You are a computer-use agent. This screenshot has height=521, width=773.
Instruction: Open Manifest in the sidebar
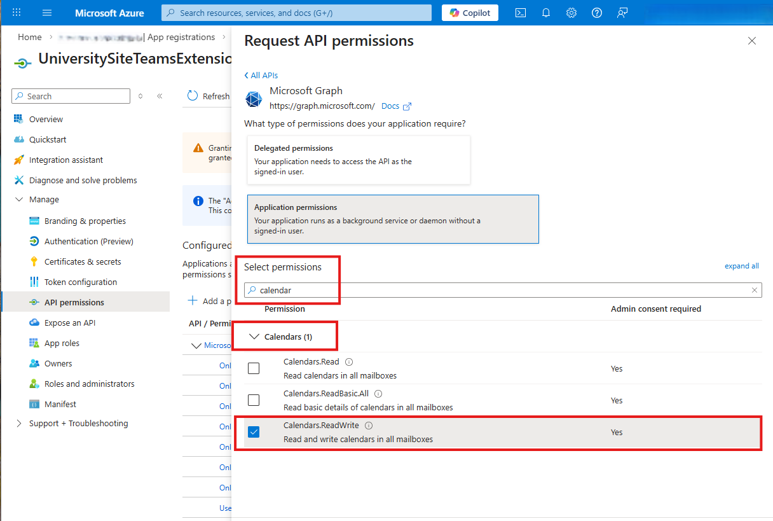(x=60, y=404)
